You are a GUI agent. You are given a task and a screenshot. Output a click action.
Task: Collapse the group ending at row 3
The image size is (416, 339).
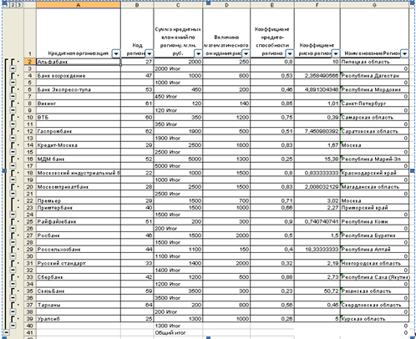(13, 68)
